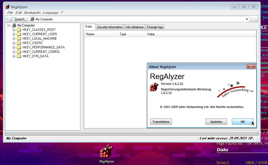
Task: Open the Bookmarks menu
Action: [32, 13]
